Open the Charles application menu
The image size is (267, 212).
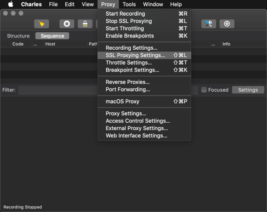click(x=31, y=4)
